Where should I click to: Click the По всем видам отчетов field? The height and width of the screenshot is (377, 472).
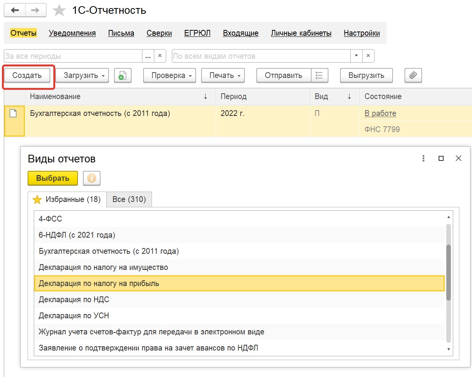tap(261, 56)
